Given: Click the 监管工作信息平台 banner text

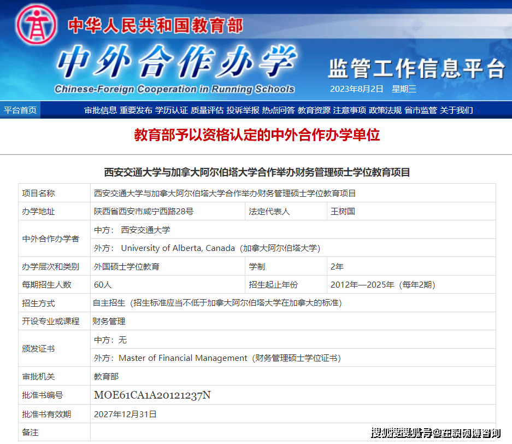Looking at the screenshot, I should pos(416,68).
